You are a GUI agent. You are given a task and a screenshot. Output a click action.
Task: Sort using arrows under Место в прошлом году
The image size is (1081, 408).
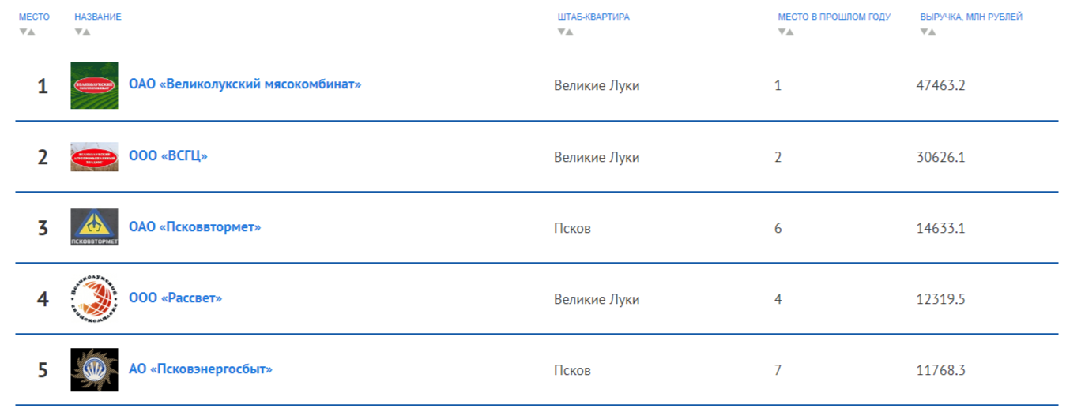pyautogui.click(x=785, y=32)
